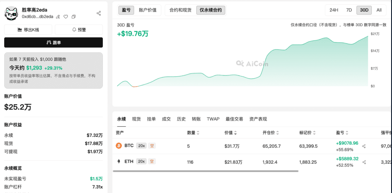Switch chart to 账户价值
The width and height of the screenshot is (392, 193).
click(148, 10)
